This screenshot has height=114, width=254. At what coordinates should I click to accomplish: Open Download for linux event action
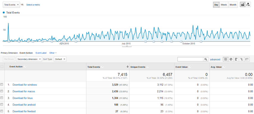pyautogui.click(x=23, y=98)
